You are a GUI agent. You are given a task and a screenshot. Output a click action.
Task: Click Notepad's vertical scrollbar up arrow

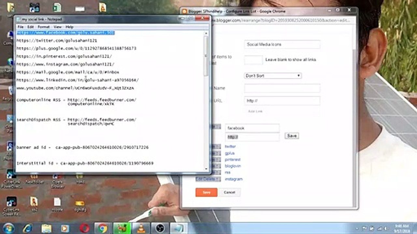coord(206,33)
